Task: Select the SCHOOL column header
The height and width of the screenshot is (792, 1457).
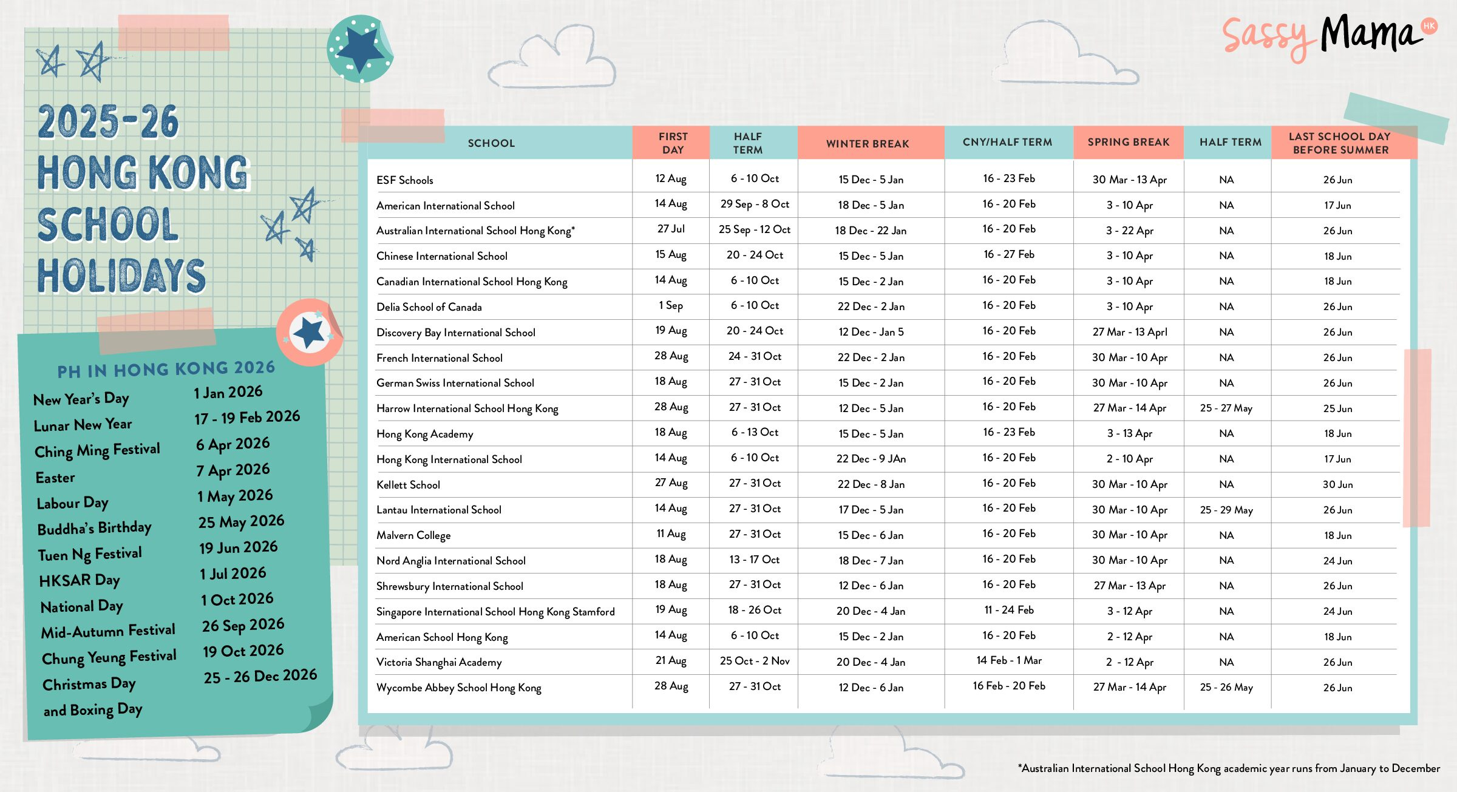Action: click(x=491, y=143)
